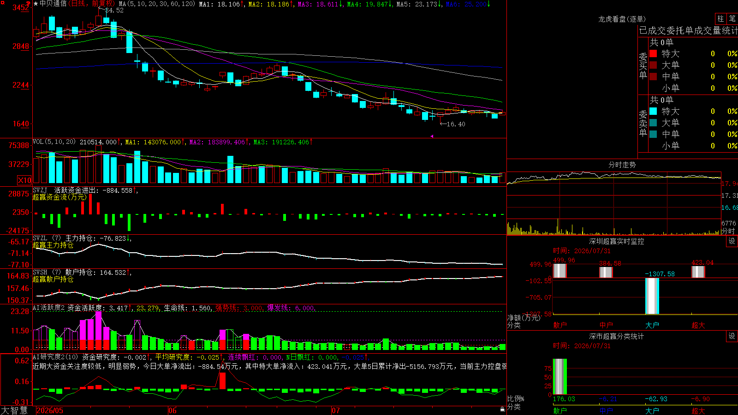The width and height of the screenshot is (738, 415).
Task: Click the 超赢主力持仓 indicator title
Action: click(53, 245)
